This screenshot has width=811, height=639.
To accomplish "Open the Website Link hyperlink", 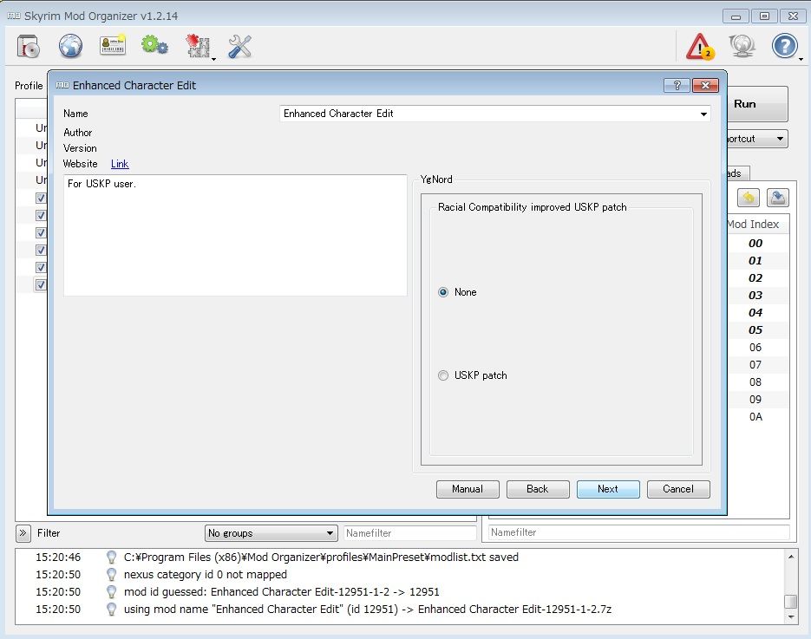I will coord(120,164).
